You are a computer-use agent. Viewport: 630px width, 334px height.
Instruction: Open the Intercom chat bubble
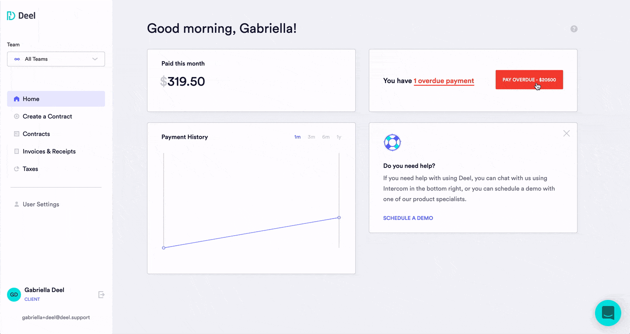[x=608, y=313]
